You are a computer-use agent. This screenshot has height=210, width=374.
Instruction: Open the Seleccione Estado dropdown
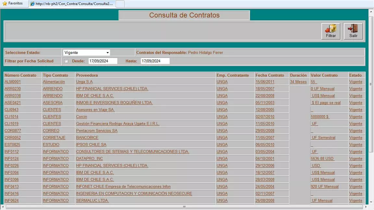tap(86, 52)
